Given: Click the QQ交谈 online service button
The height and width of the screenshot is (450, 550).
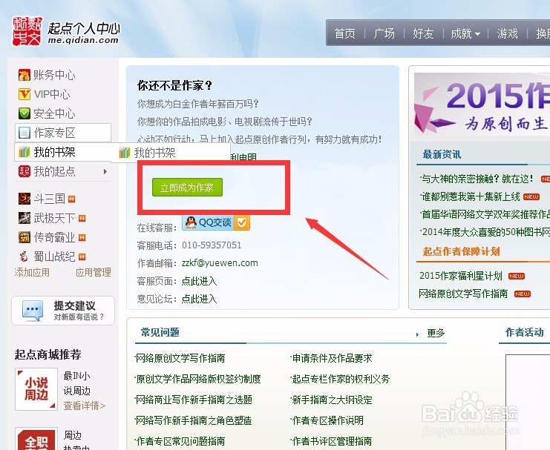Looking at the screenshot, I should [215, 222].
